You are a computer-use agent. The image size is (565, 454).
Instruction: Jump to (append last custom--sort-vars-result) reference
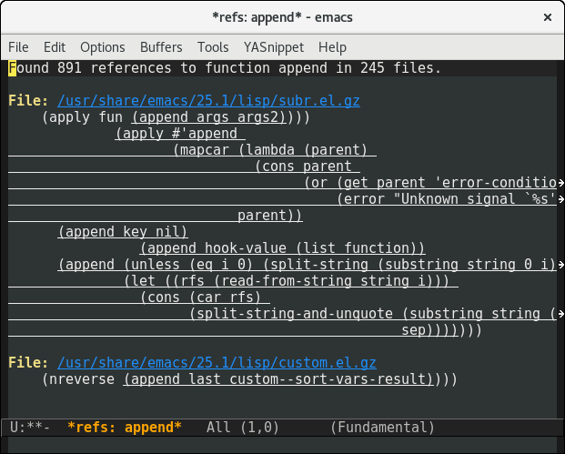(278, 379)
